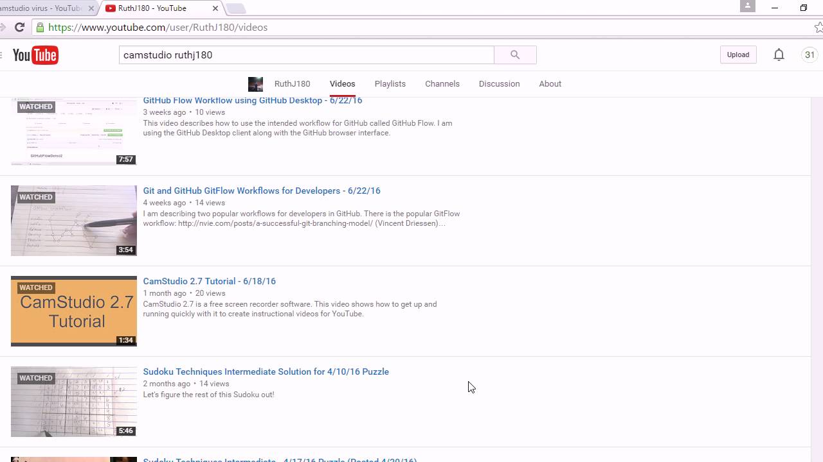The width and height of the screenshot is (823, 462).
Task: Click the green secure lock icon
Action: click(41, 28)
